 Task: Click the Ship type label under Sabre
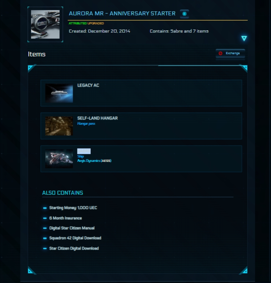[81, 156]
